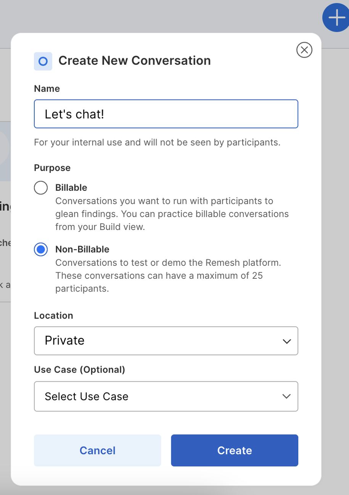Close the Create New Conversation dialog
This screenshot has height=495, width=349.
click(304, 50)
